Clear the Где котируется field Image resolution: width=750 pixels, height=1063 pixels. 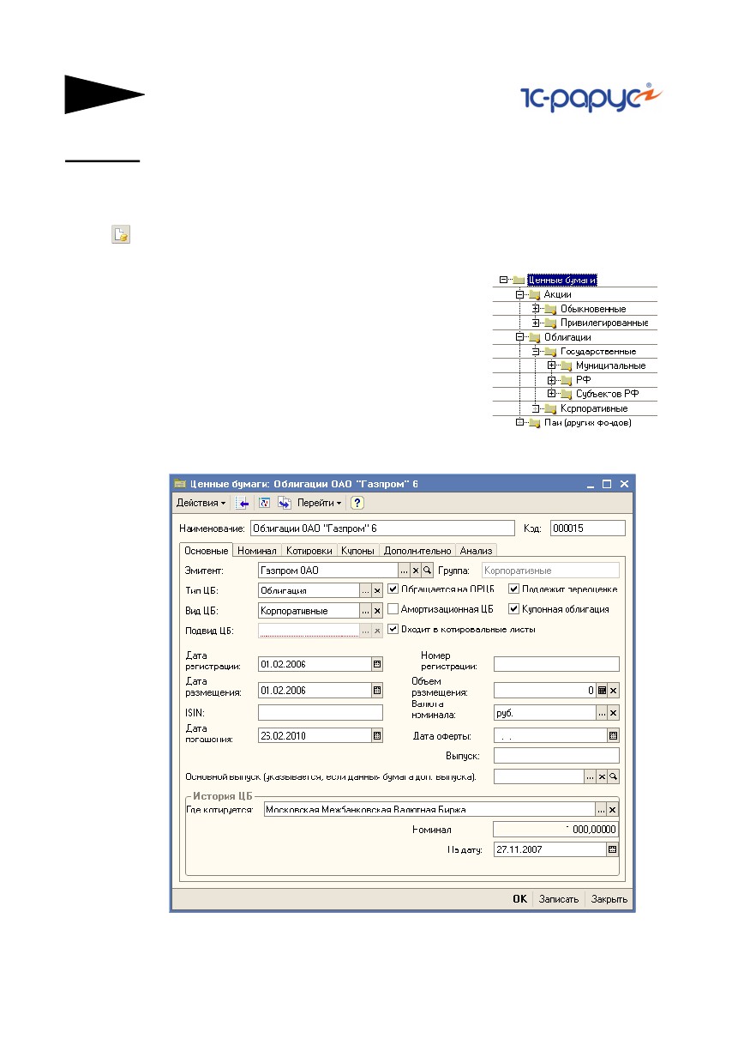click(614, 809)
